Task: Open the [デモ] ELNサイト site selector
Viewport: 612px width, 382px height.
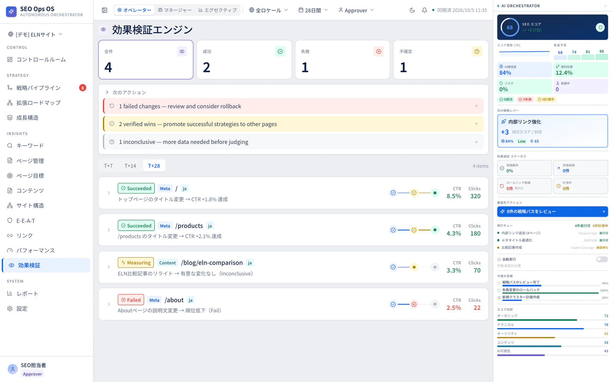Action: (x=35, y=34)
